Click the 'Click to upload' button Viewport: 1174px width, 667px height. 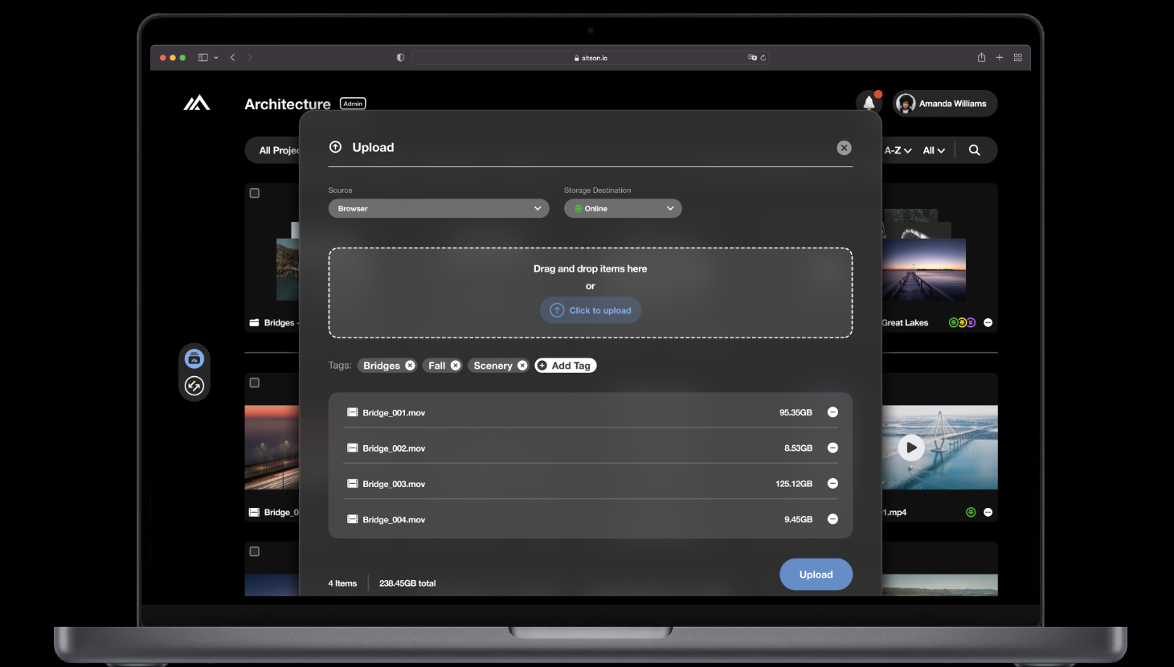[591, 310]
